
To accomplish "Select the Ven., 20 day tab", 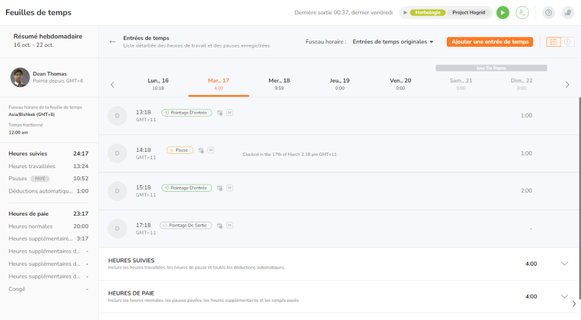I will coord(400,84).
